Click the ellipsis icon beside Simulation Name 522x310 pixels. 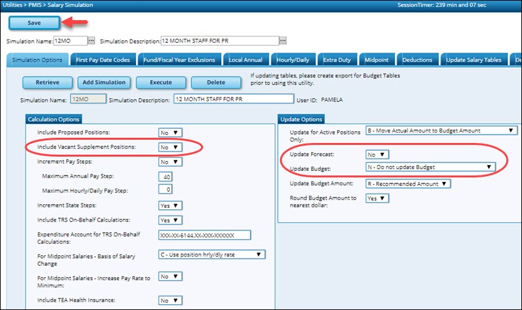[92, 40]
